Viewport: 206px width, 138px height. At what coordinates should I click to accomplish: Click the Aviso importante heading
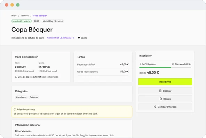click(26, 110)
